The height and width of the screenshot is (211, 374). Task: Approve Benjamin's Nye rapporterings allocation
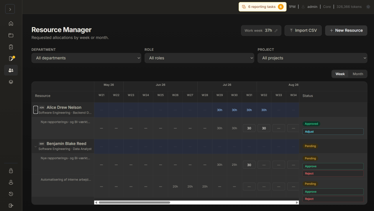(333, 166)
